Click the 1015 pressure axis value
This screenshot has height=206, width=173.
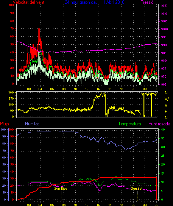tap(164, 6)
